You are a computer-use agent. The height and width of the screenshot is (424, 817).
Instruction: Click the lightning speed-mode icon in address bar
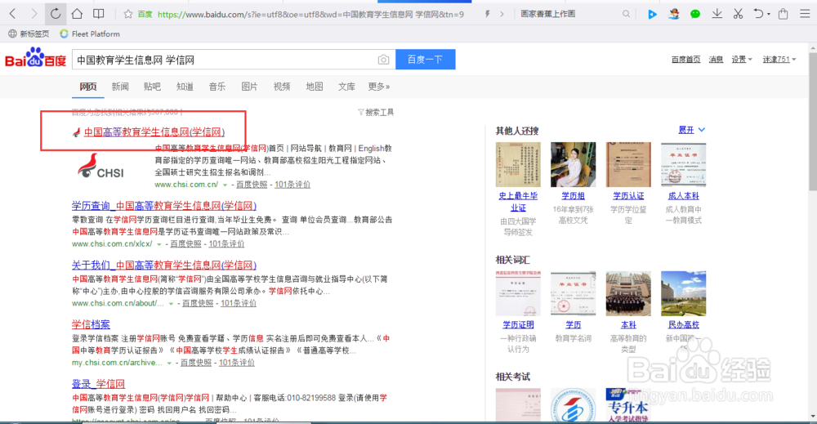[x=487, y=14]
